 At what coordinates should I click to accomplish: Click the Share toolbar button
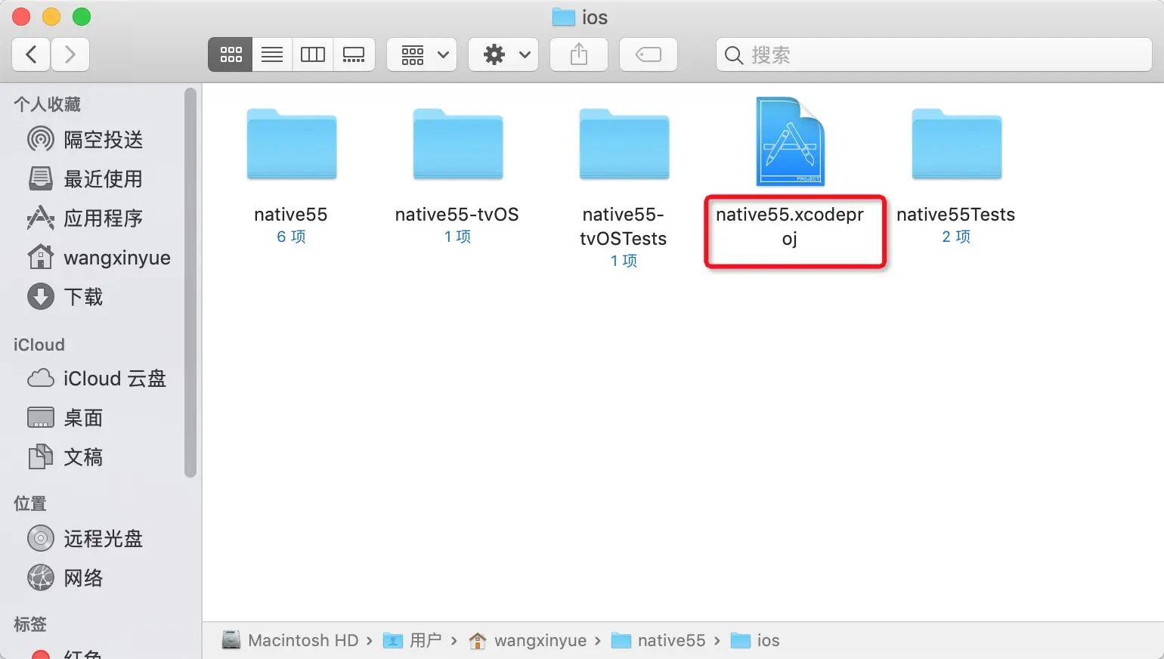(579, 54)
